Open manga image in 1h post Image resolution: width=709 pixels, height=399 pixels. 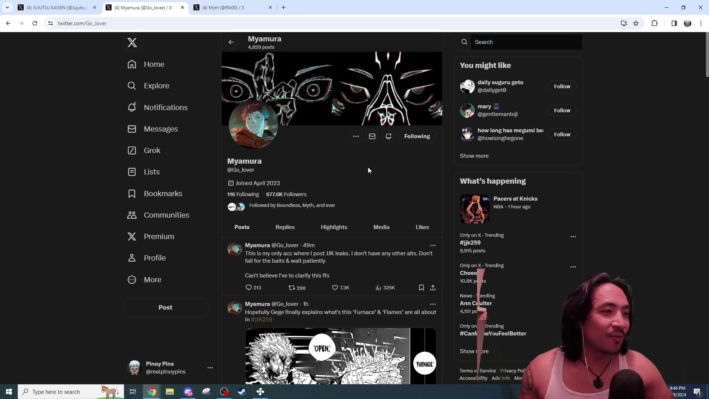pyautogui.click(x=340, y=356)
